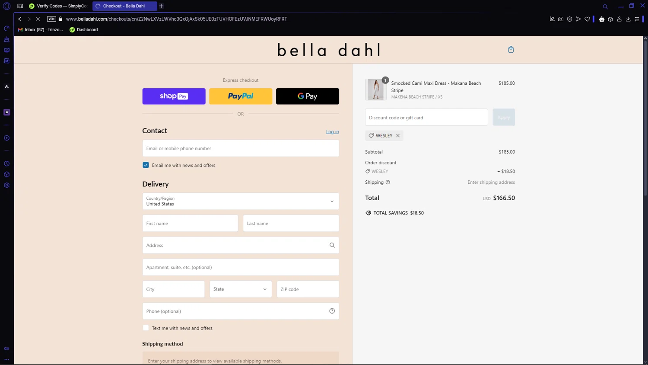Open the ad blocker shield icon
Image resolution: width=648 pixels, height=365 pixels.
pyautogui.click(x=569, y=19)
